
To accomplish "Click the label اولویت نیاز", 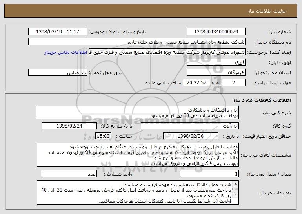I will click(x=280, y=63).
